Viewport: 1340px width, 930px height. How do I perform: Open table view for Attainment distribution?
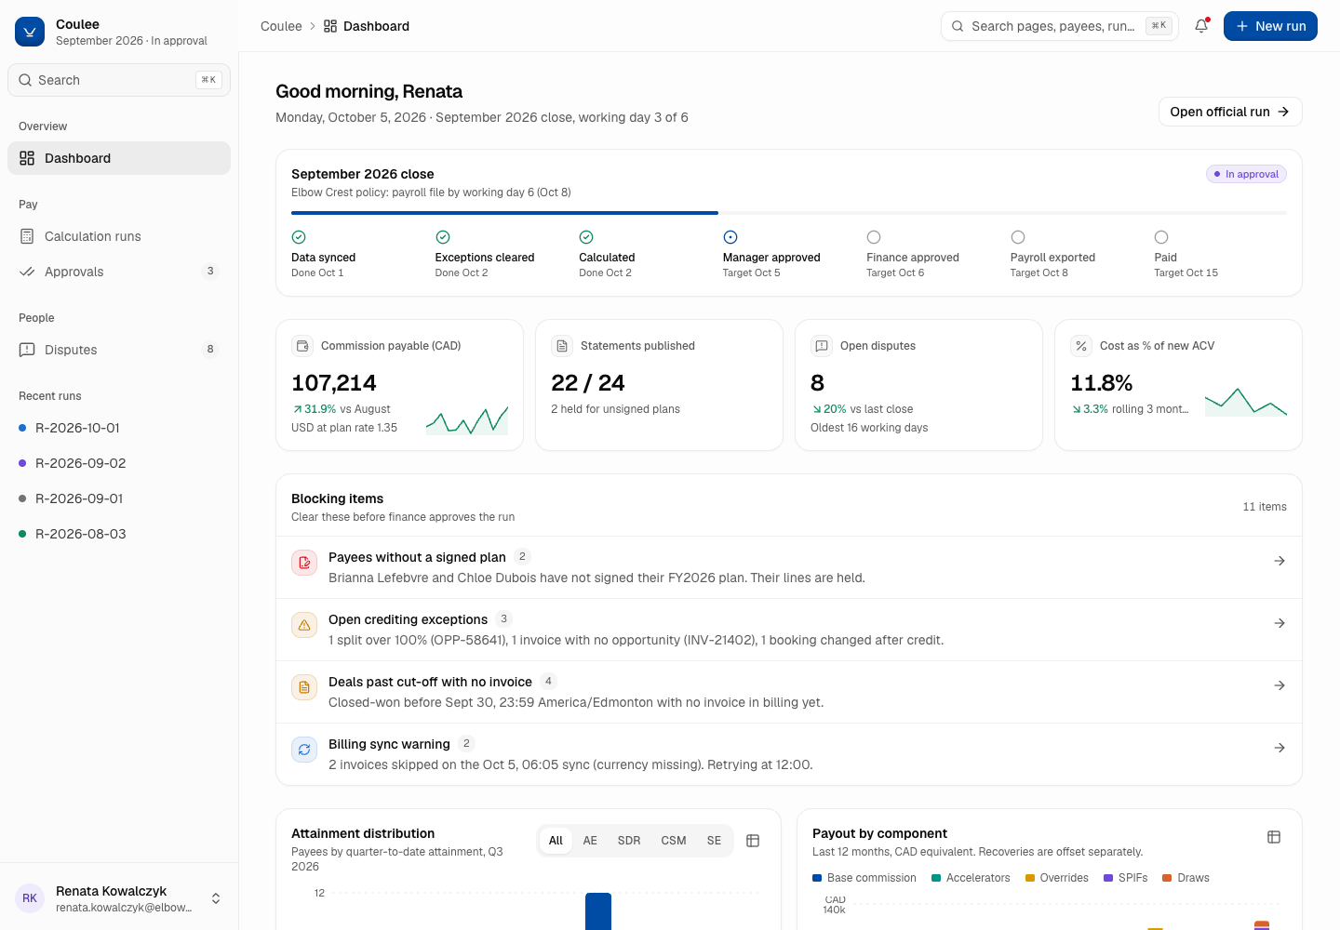point(753,841)
